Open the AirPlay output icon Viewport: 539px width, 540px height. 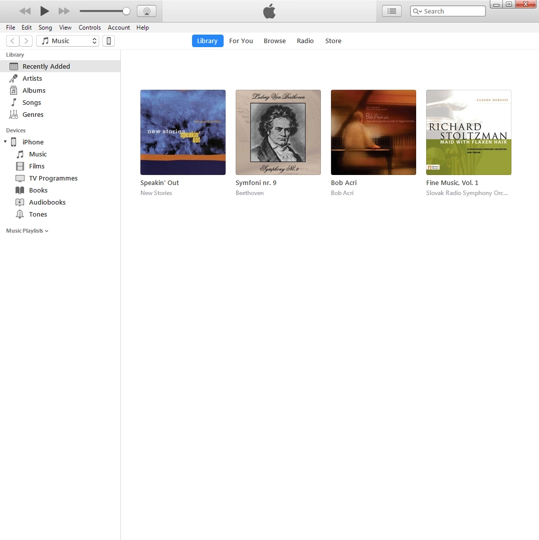coord(146,11)
